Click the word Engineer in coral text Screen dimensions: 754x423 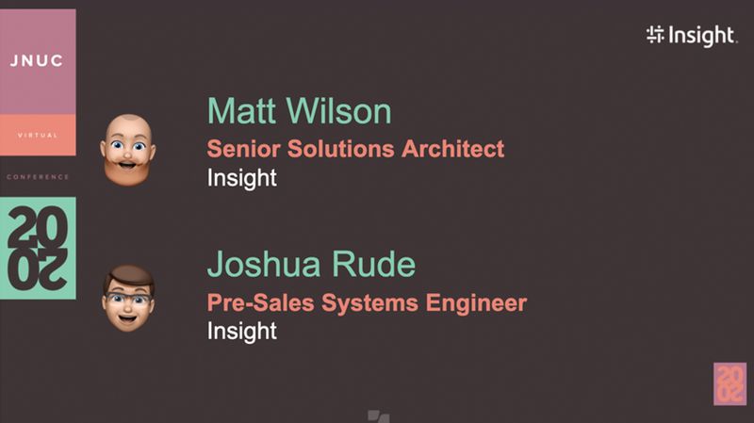pos(476,303)
